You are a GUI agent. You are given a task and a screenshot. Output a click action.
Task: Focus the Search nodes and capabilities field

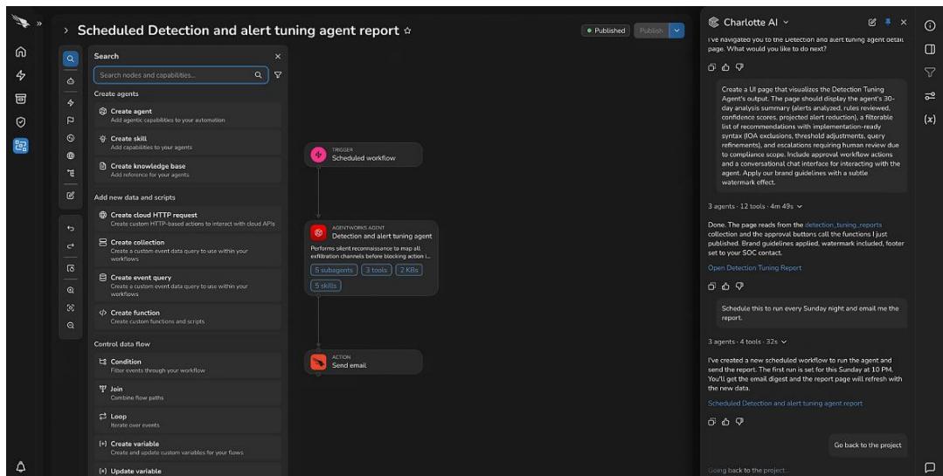(x=180, y=75)
